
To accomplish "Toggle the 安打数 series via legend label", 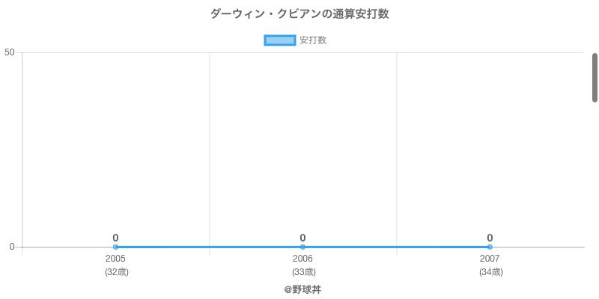I will [x=313, y=40].
